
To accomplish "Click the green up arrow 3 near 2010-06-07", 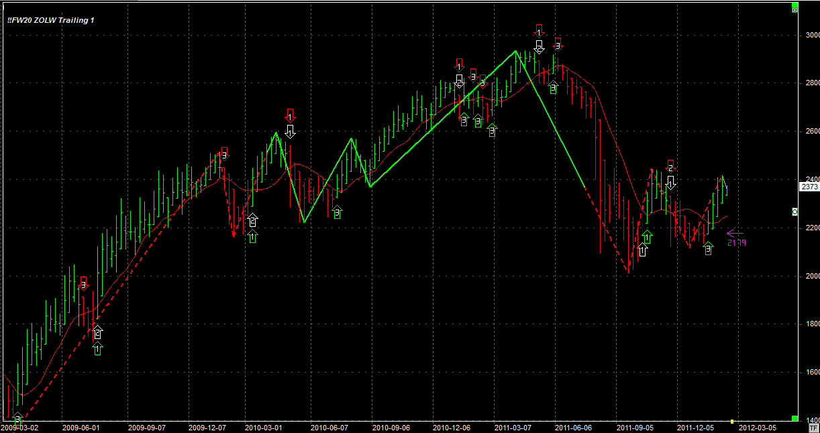I will pos(337,212).
